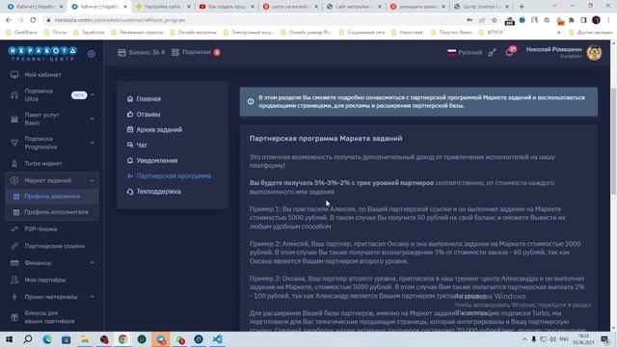
Task: Collapse the sidebar with the circle button
Action: coord(92,54)
